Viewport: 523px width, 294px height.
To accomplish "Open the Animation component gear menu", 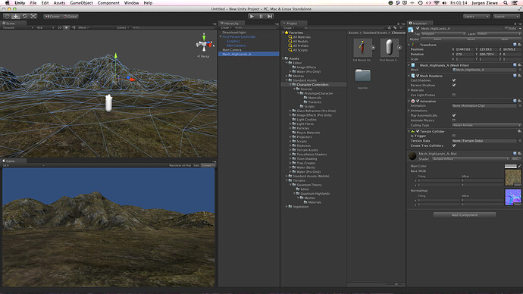I will 519,101.
